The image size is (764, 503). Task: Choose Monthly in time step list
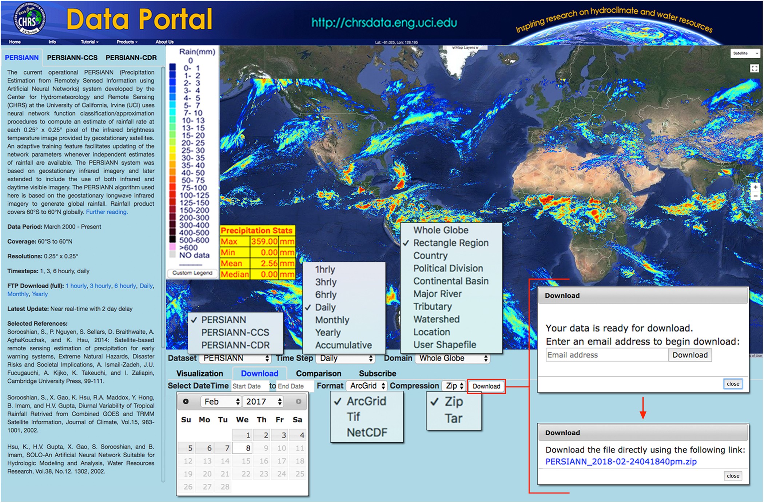point(332,320)
